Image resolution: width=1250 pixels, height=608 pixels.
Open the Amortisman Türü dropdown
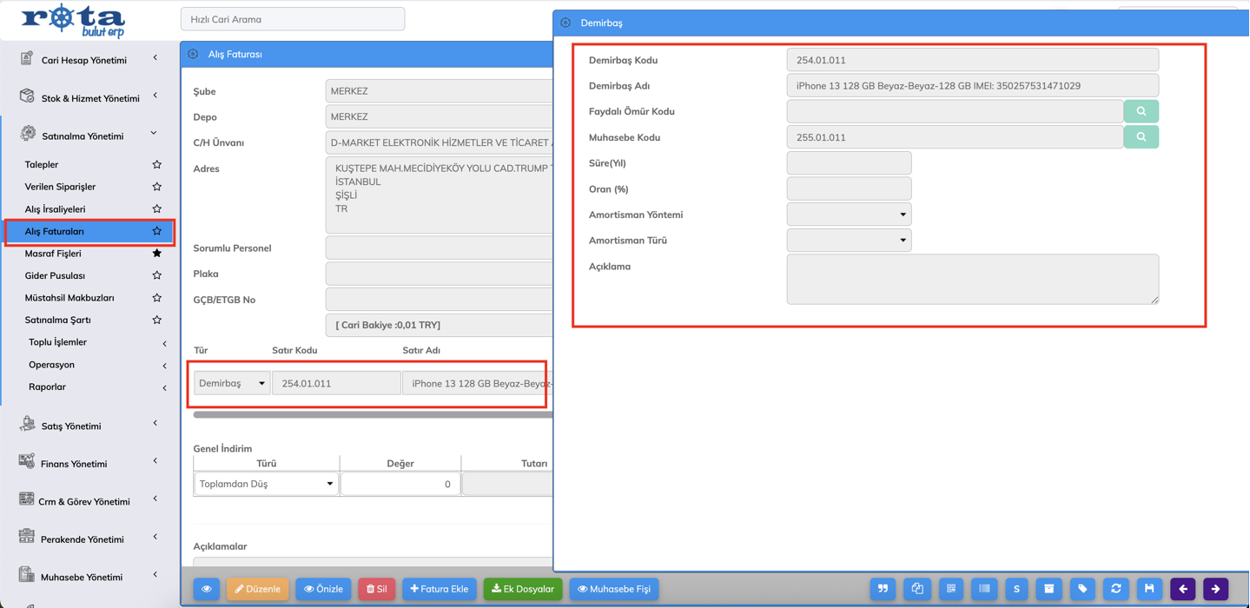[x=849, y=241]
